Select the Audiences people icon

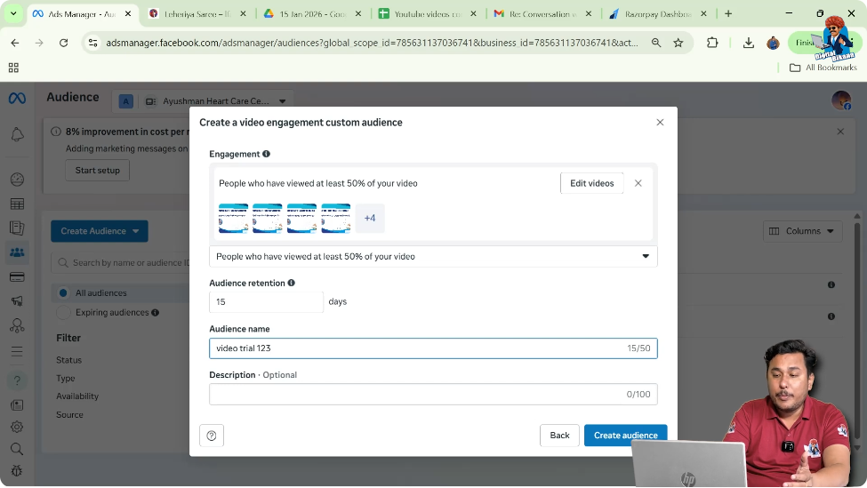point(17,252)
